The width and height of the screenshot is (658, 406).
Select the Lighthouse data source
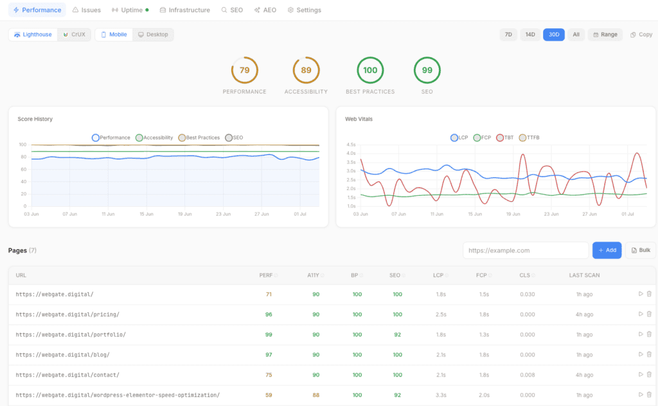[33, 35]
